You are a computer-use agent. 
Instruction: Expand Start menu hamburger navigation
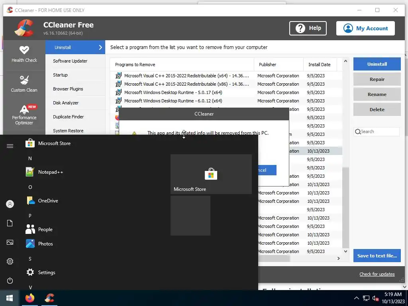tap(10, 146)
